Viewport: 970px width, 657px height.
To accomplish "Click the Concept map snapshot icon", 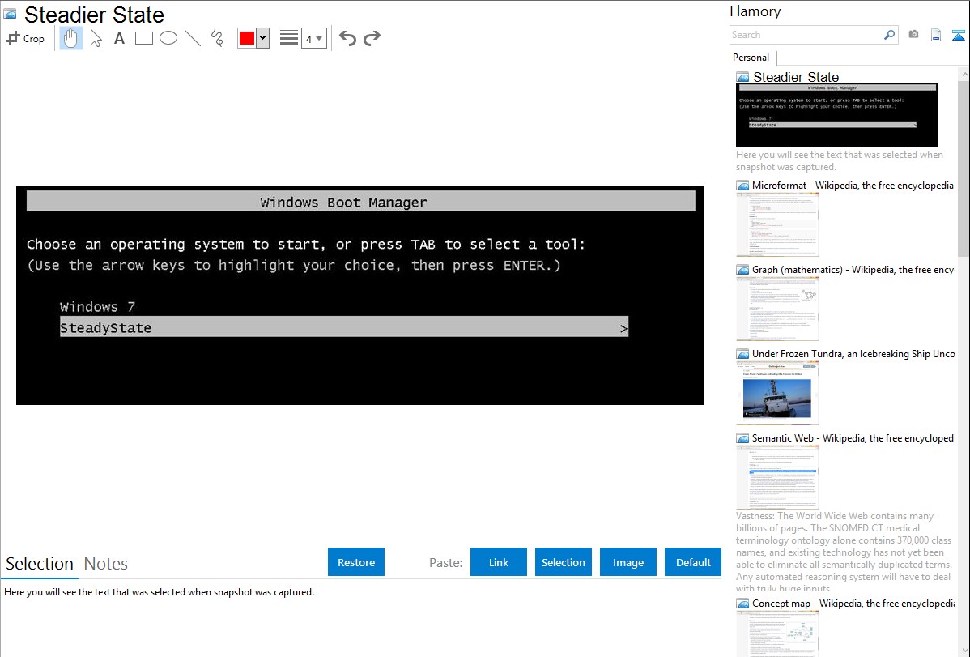I will coord(743,604).
